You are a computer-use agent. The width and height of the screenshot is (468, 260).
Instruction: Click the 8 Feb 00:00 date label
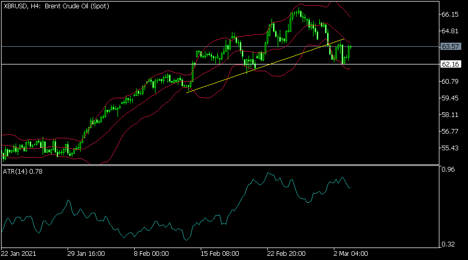click(151, 254)
